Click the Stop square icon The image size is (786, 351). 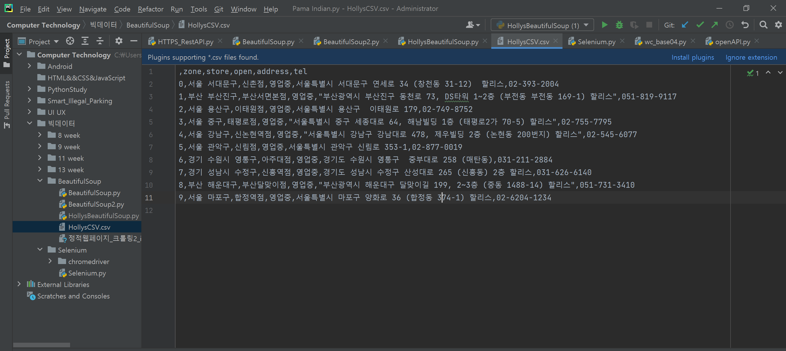[649, 25]
